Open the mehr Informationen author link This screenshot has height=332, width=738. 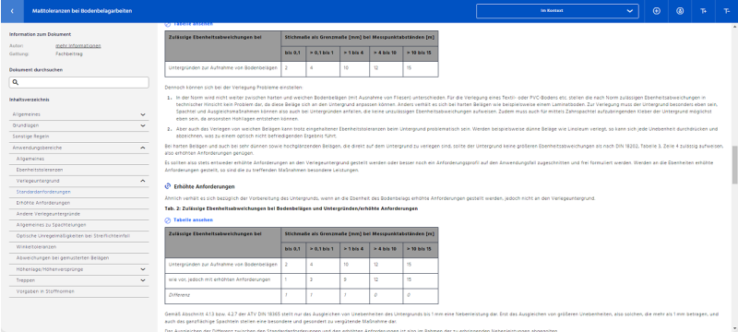point(78,45)
